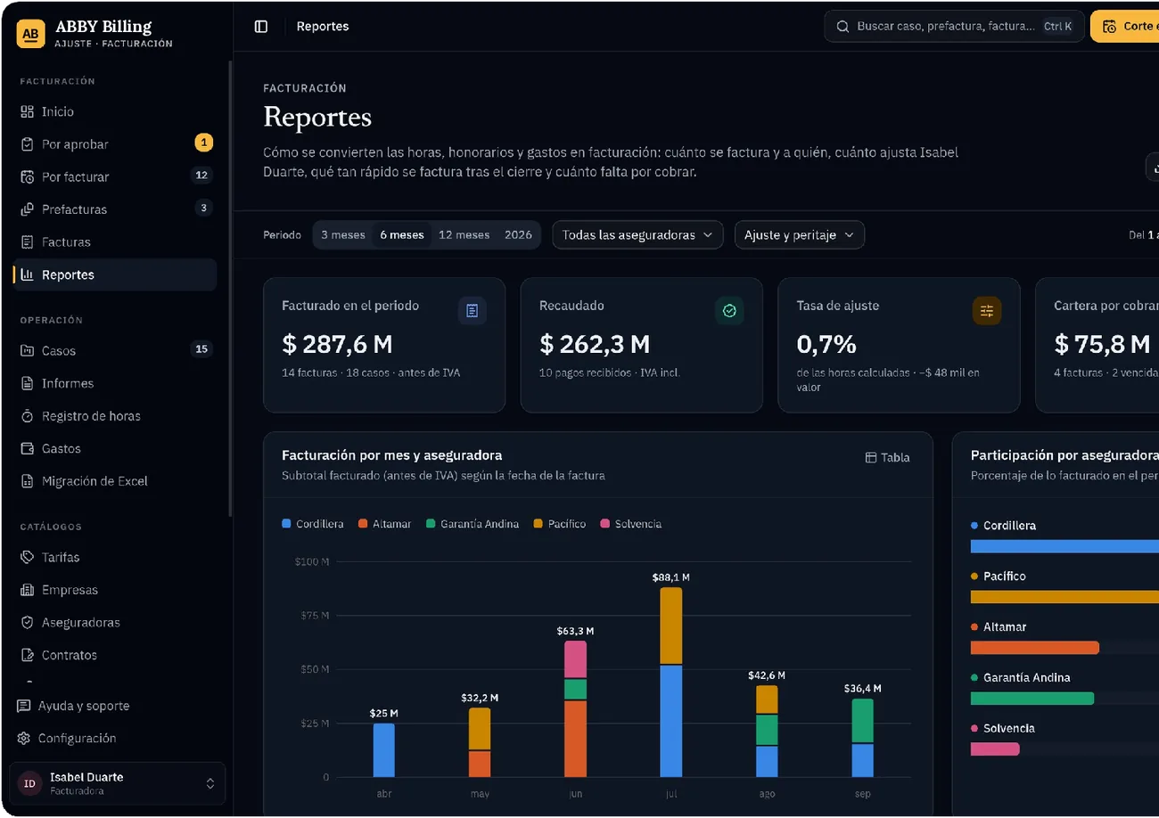Open the Todas las aseguradoras dropdown
The image size is (1159, 818).
[637, 235]
